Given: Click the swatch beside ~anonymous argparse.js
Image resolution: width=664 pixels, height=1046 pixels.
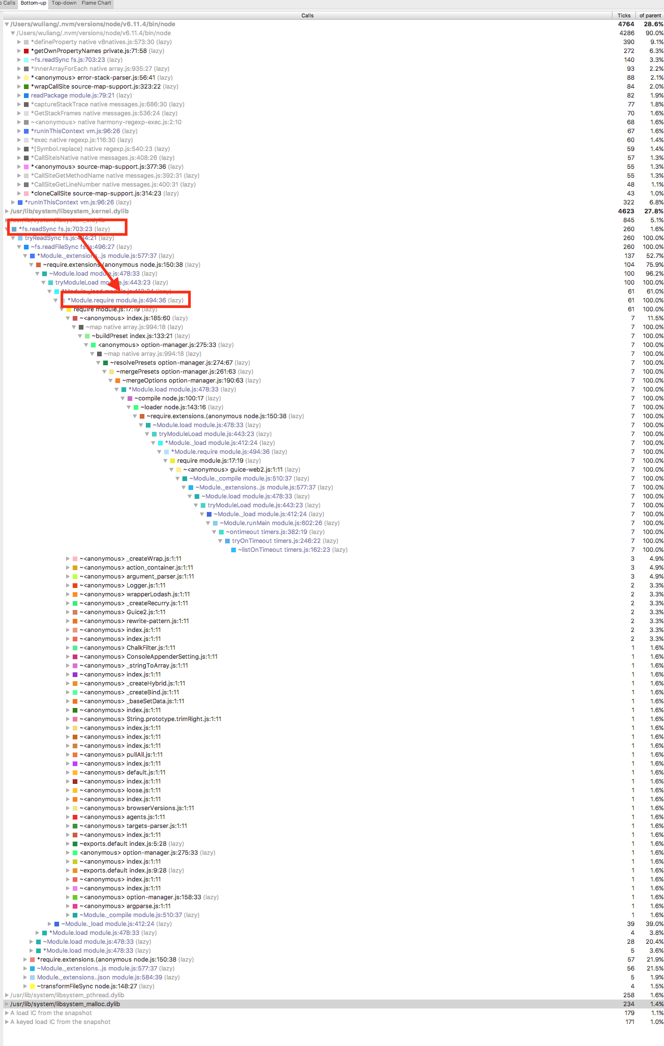Looking at the screenshot, I should 75,906.
